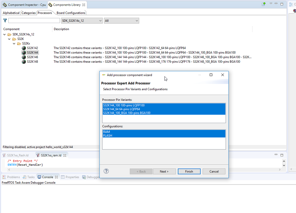Image resolution: width=296 pixels, height=213 pixels.
Task: Collapse the S32K folder node
Action: click(9, 39)
